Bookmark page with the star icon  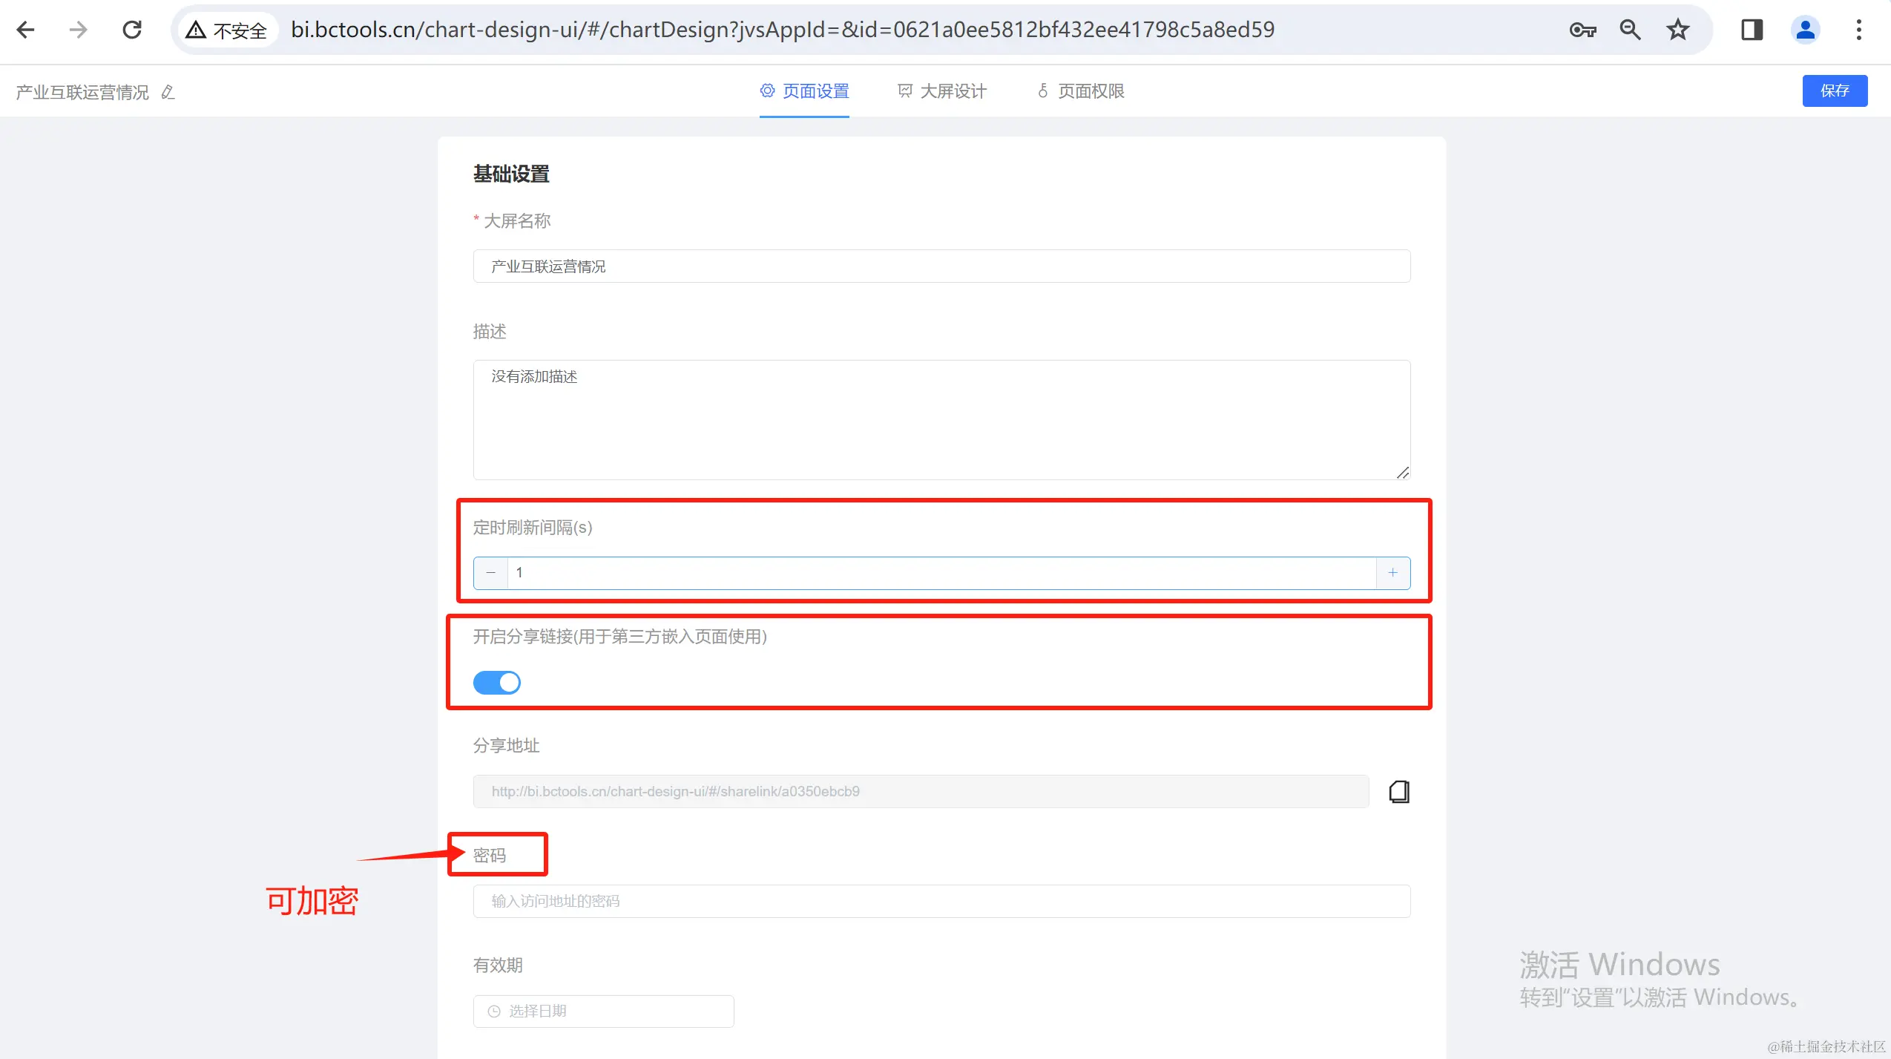click(1677, 30)
